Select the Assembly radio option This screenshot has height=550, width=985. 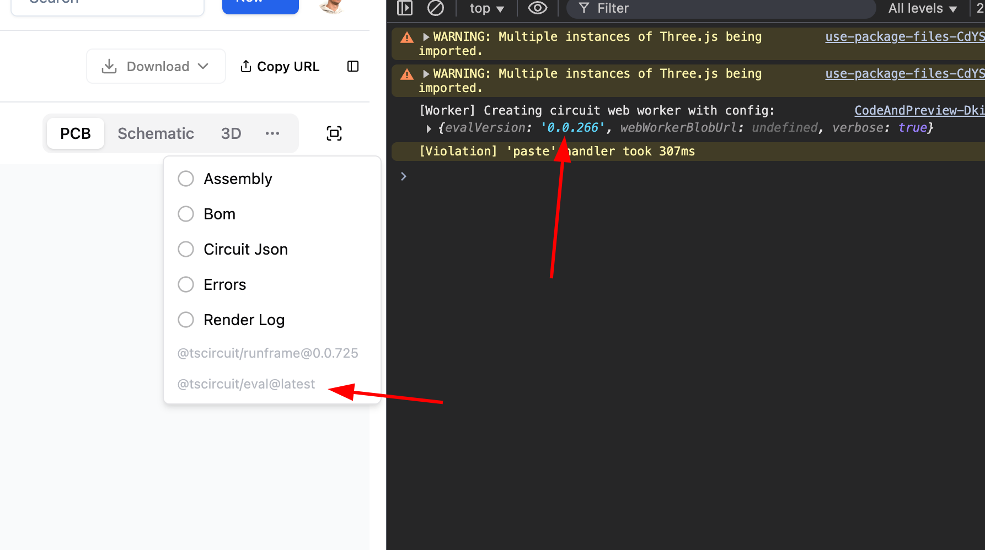[186, 179]
